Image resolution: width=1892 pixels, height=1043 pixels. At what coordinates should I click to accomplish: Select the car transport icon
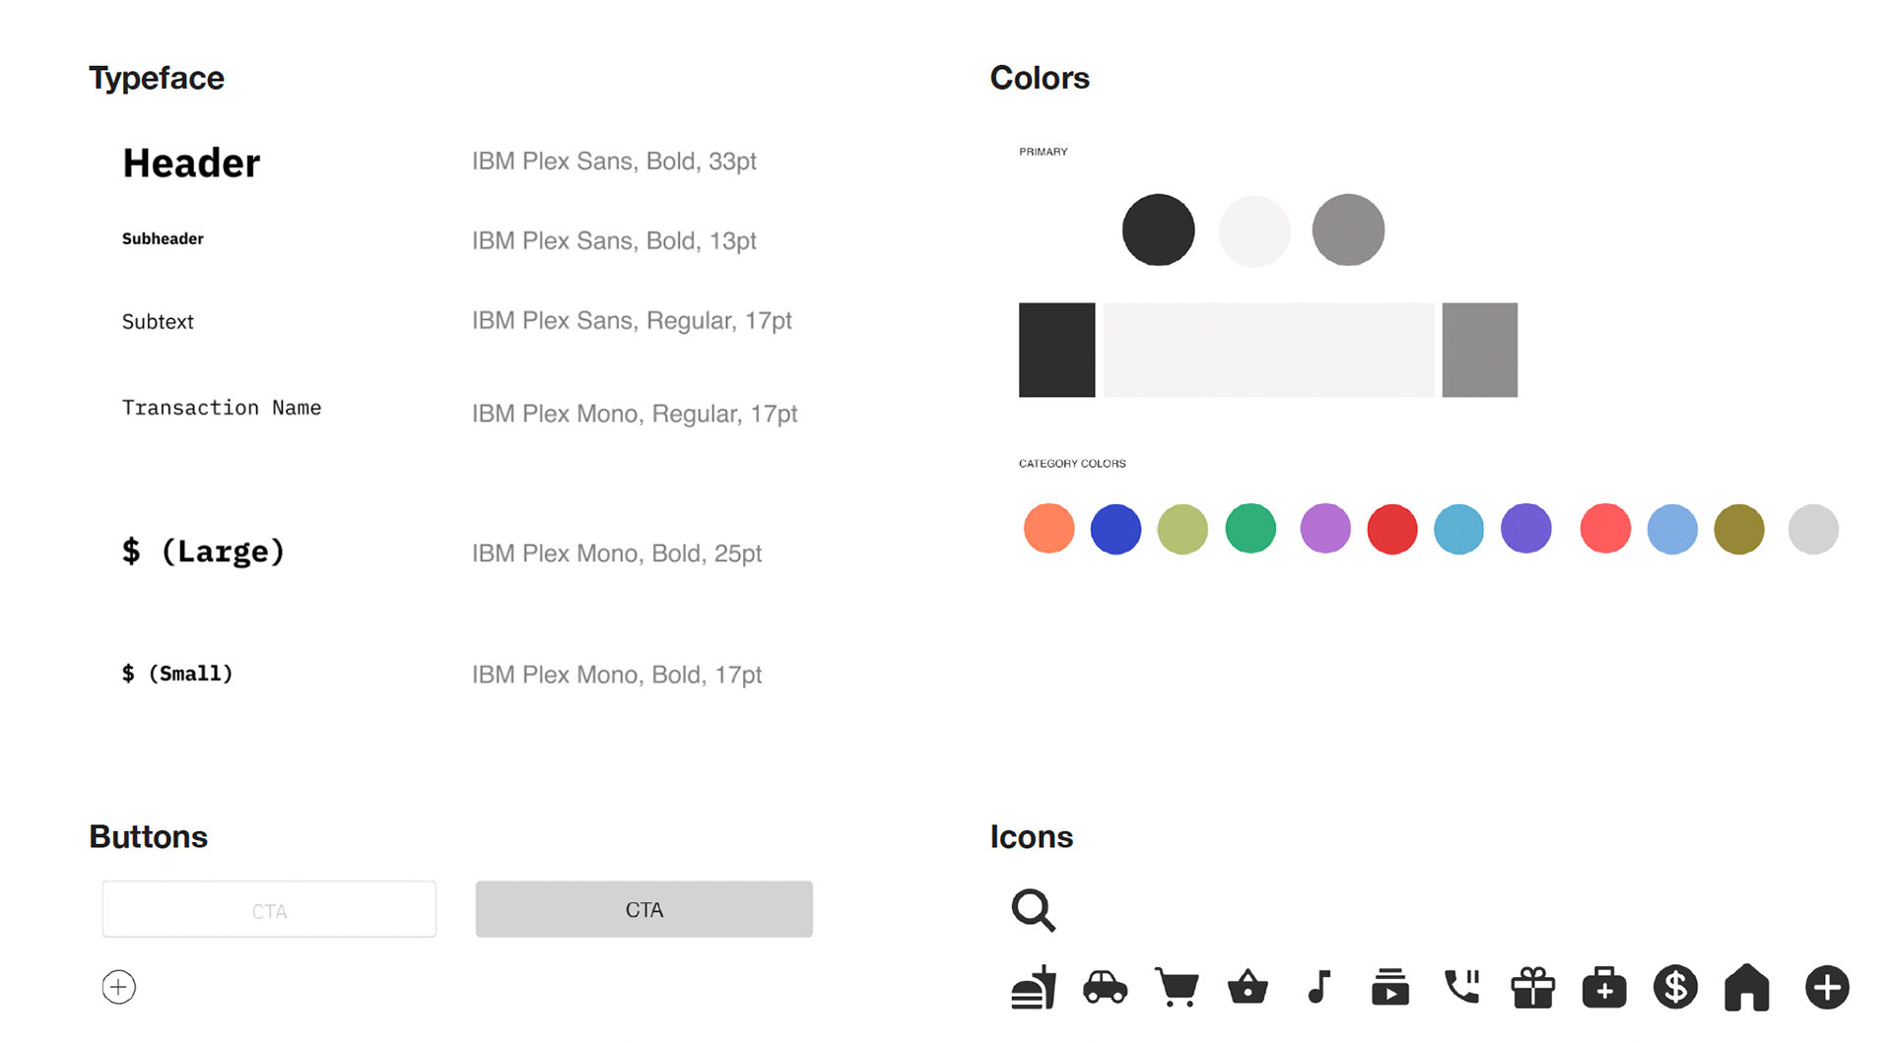point(1105,987)
